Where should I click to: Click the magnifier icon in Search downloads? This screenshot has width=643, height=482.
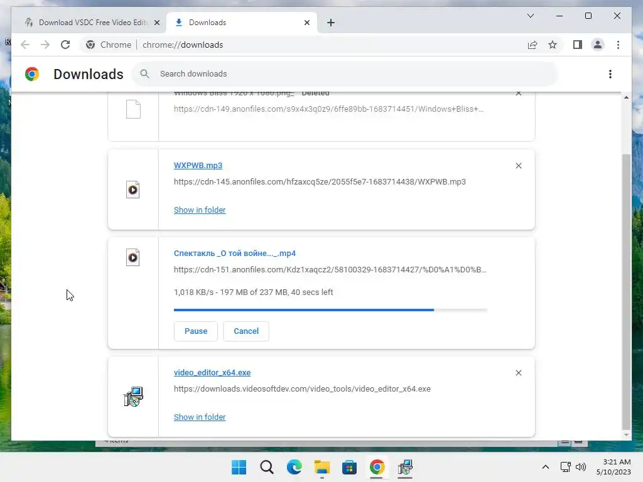[144, 74]
